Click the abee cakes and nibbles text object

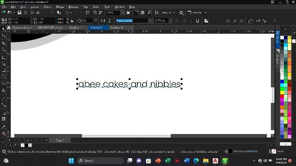(x=130, y=84)
